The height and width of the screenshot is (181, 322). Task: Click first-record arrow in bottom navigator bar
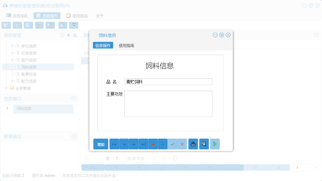[93, 168]
